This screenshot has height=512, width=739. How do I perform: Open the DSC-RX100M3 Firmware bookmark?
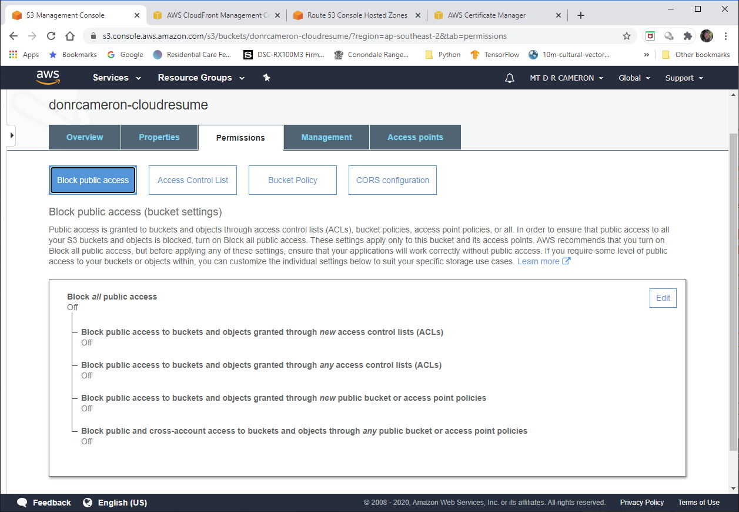click(285, 55)
